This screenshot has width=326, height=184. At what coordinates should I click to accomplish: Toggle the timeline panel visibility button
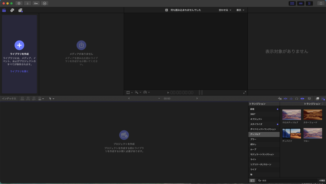tap(301, 3)
